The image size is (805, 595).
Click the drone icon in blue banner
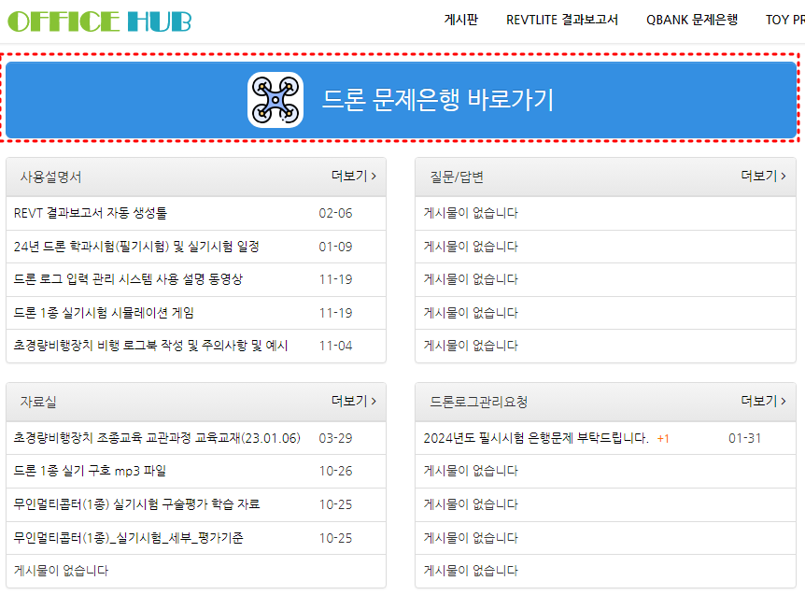click(275, 100)
